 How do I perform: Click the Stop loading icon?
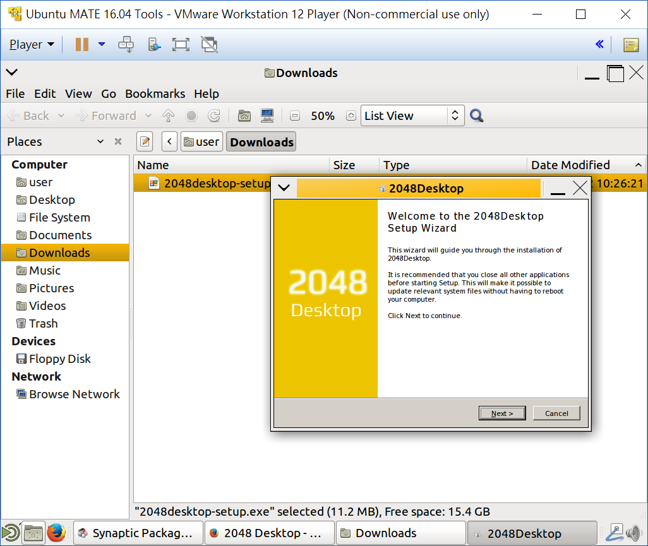pyautogui.click(x=191, y=116)
